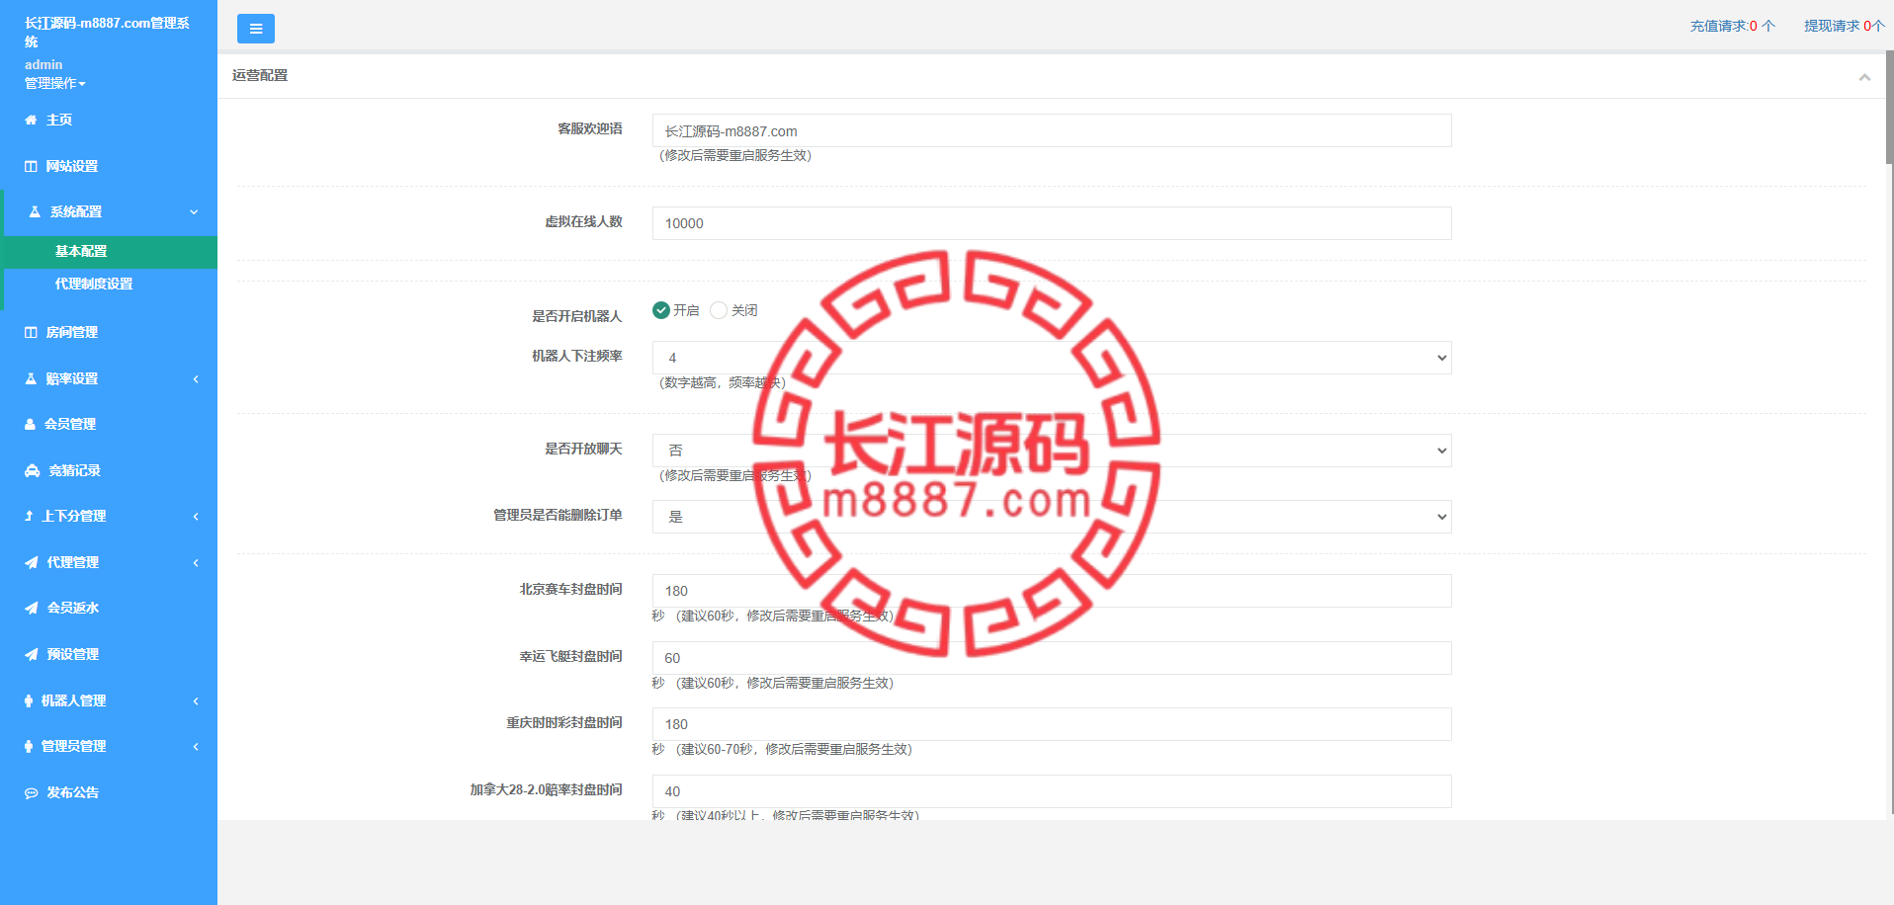
Task: Click the car icon for 竞猜记录
Action: (x=33, y=470)
